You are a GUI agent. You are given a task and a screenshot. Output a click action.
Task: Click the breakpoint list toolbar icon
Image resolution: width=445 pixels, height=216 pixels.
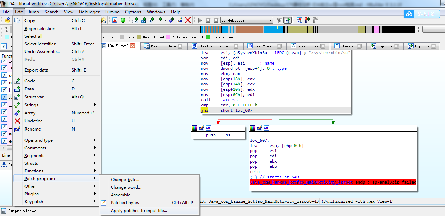300,20
